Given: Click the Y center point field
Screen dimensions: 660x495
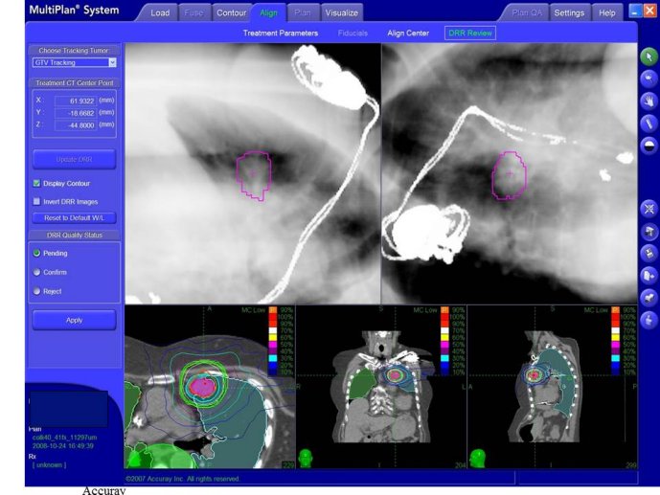Looking at the screenshot, I should (x=76, y=113).
